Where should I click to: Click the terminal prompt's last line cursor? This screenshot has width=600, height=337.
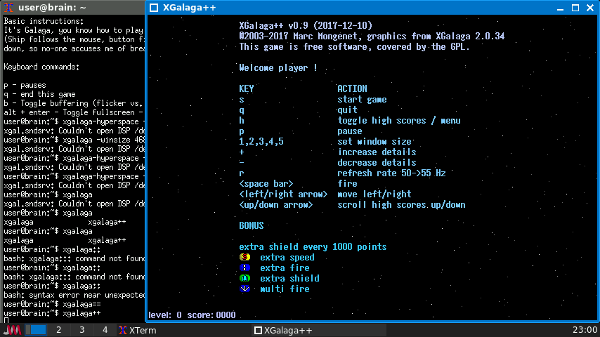click(x=6, y=320)
